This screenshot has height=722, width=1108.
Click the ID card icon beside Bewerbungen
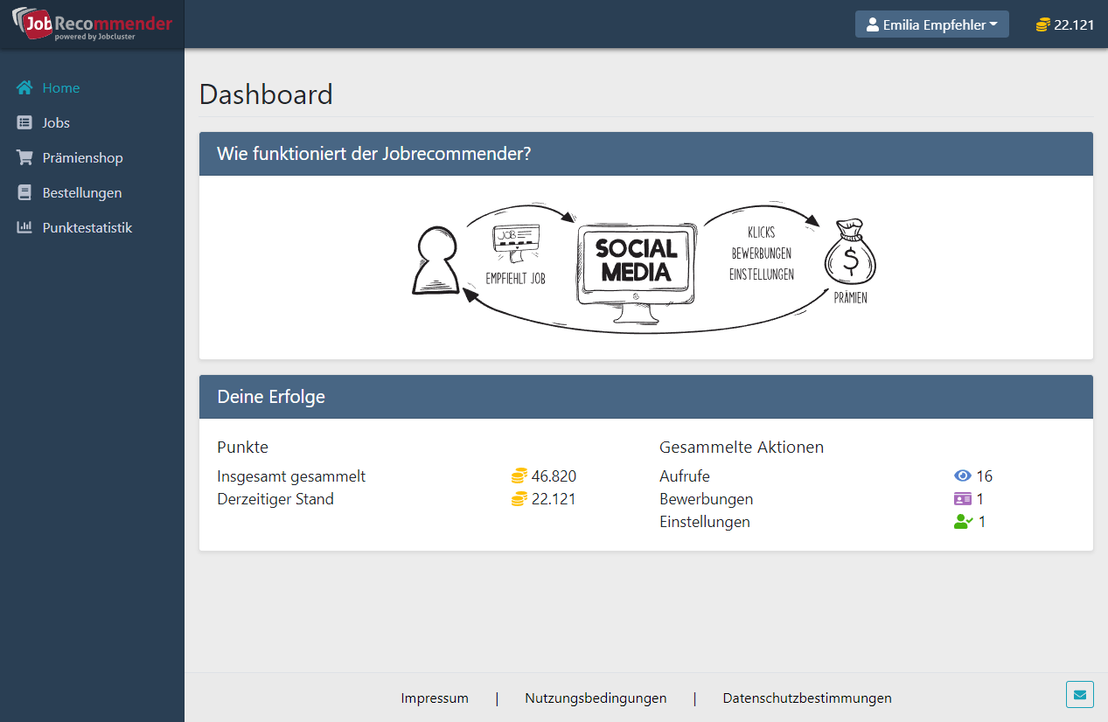(x=963, y=499)
